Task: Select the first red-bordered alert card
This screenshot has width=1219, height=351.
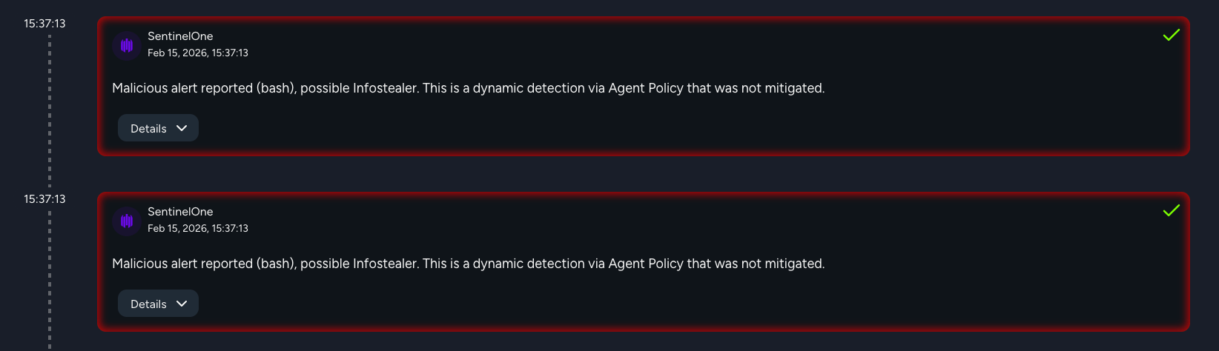Action: point(644,86)
